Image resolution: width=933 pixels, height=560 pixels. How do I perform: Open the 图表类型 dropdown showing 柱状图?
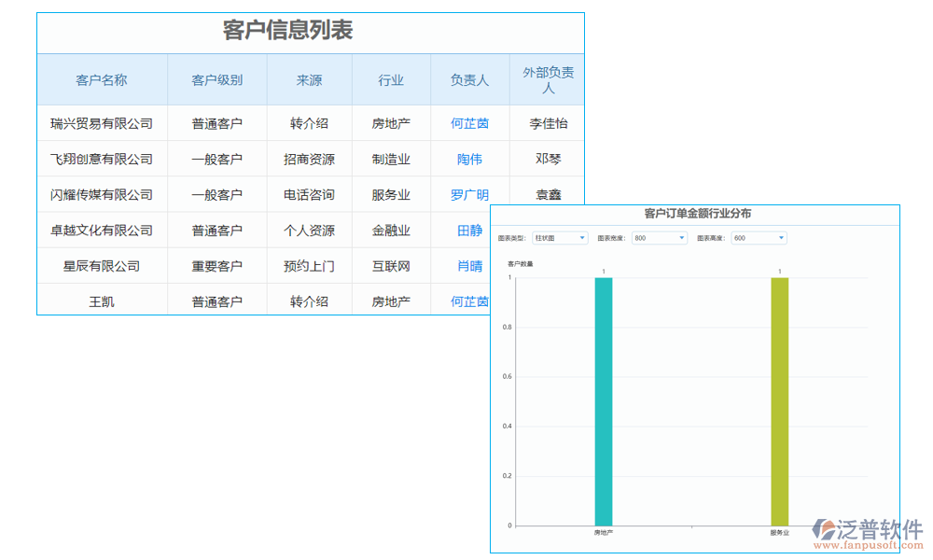(560, 238)
